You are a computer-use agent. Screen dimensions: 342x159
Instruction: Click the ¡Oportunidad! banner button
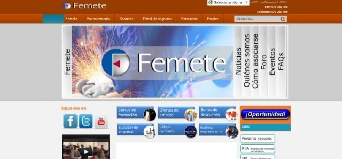(x=266, y=114)
